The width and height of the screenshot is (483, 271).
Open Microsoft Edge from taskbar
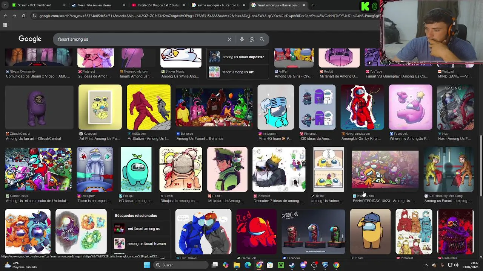pos(248,265)
